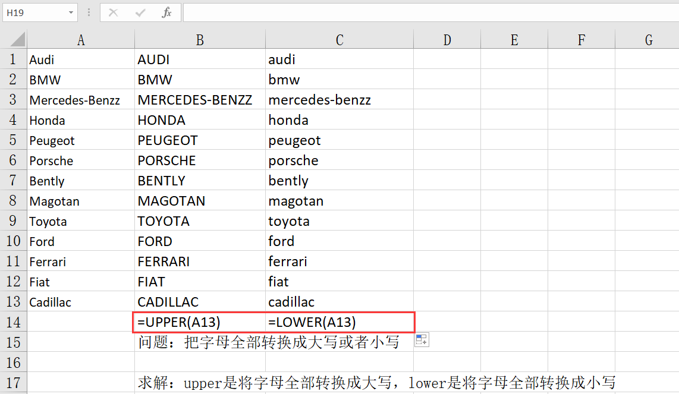Select row 2 header

[x=13, y=79]
